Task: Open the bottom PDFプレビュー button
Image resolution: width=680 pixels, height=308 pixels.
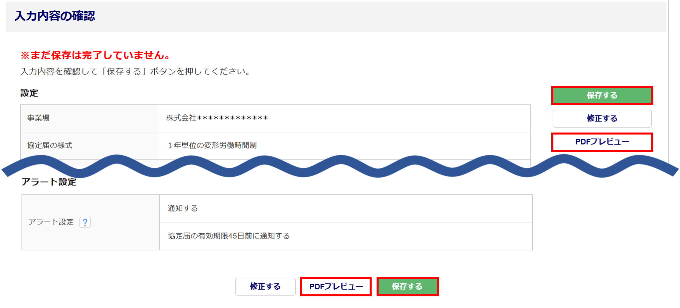Action: pos(336,286)
